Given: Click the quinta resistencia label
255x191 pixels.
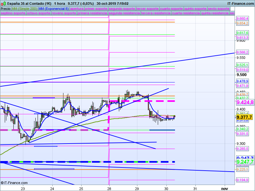Looking at the screenshot, I should tap(215, 13).
